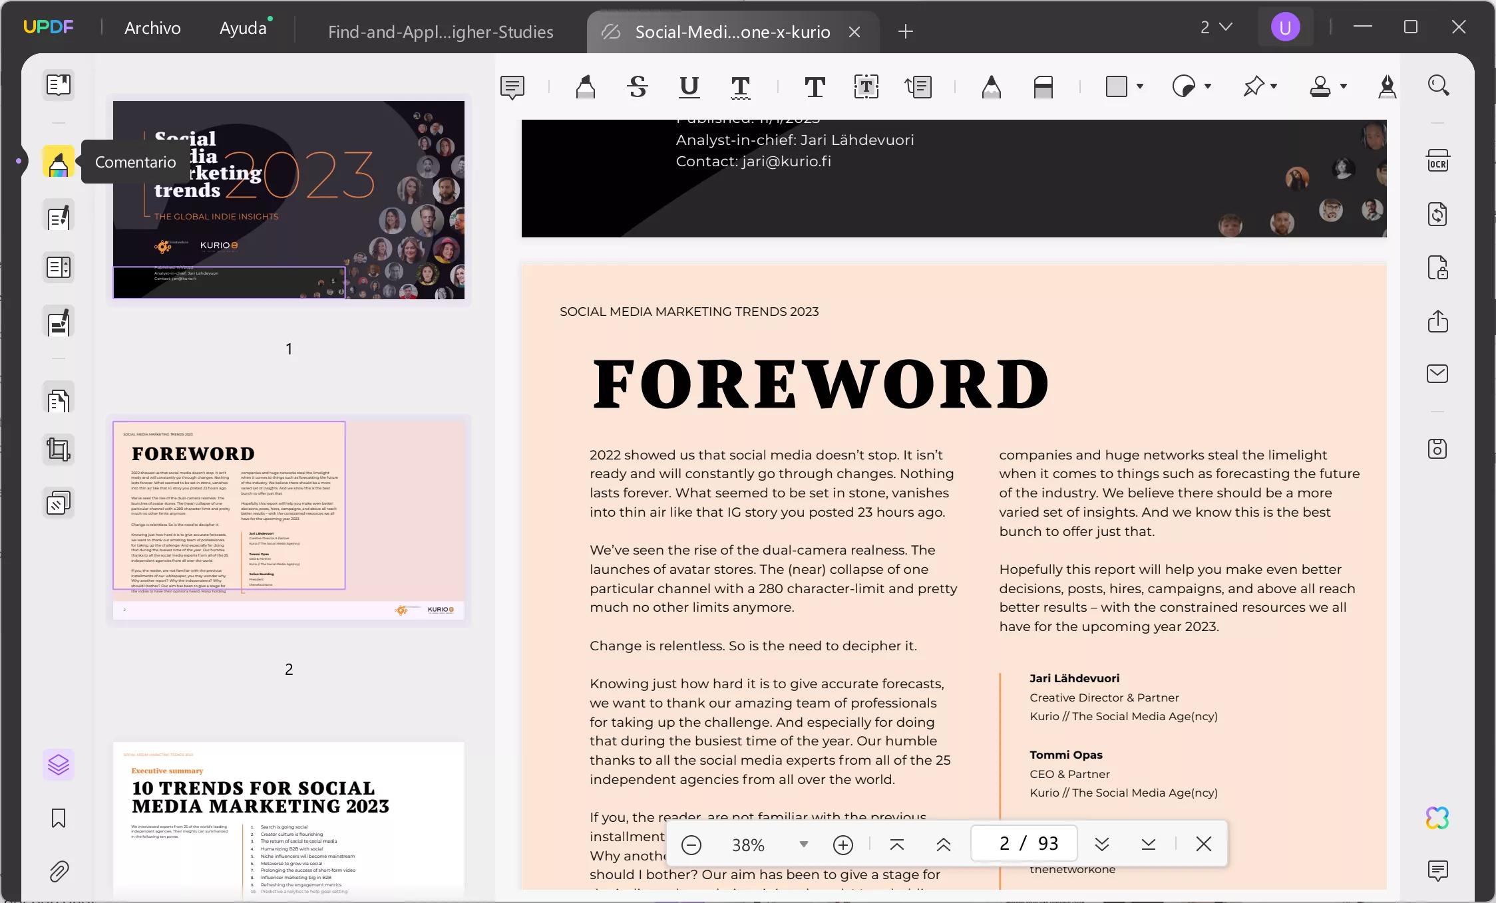Run OCR text recognition
1496x903 pixels.
point(1438,162)
